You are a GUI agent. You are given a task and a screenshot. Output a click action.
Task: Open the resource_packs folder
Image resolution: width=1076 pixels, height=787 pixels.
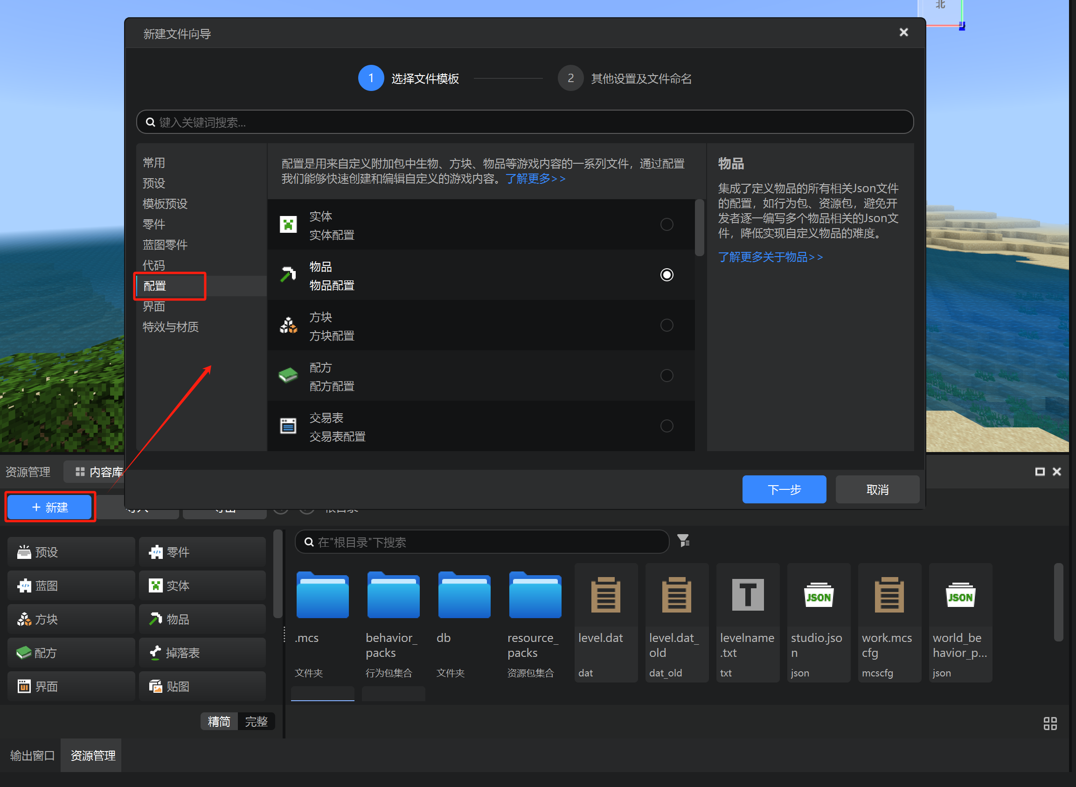point(535,595)
